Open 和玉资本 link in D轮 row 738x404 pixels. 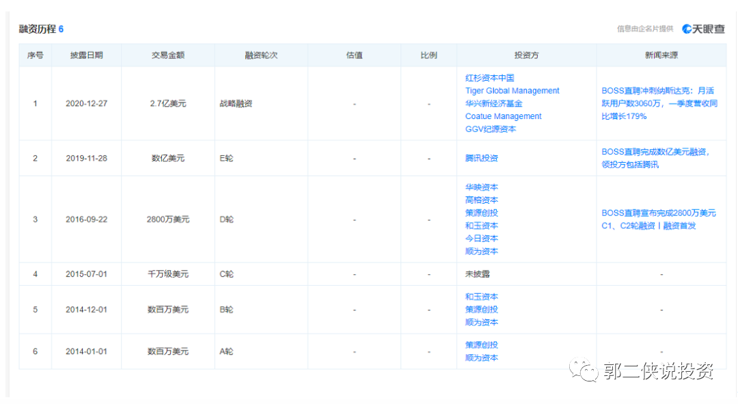tap(482, 226)
